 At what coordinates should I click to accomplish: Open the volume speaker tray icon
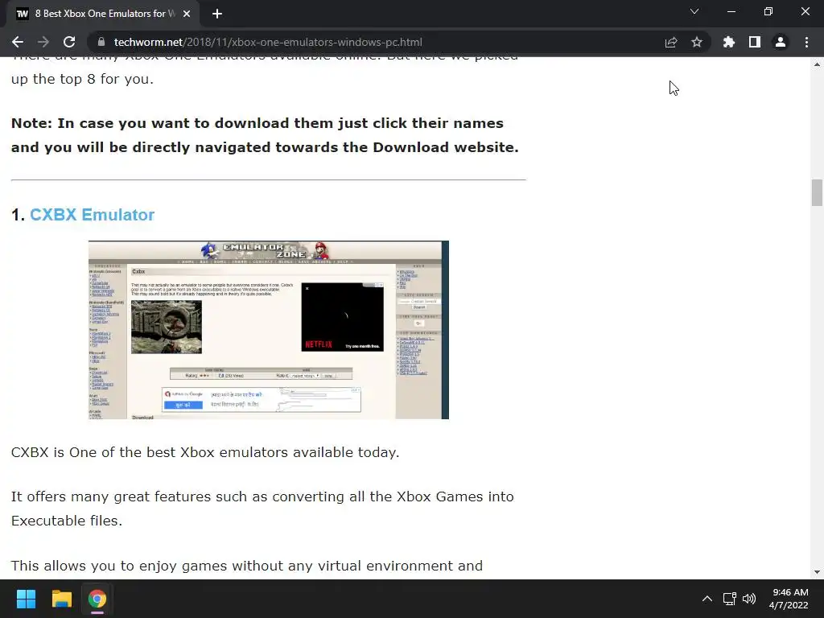(x=749, y=599)
